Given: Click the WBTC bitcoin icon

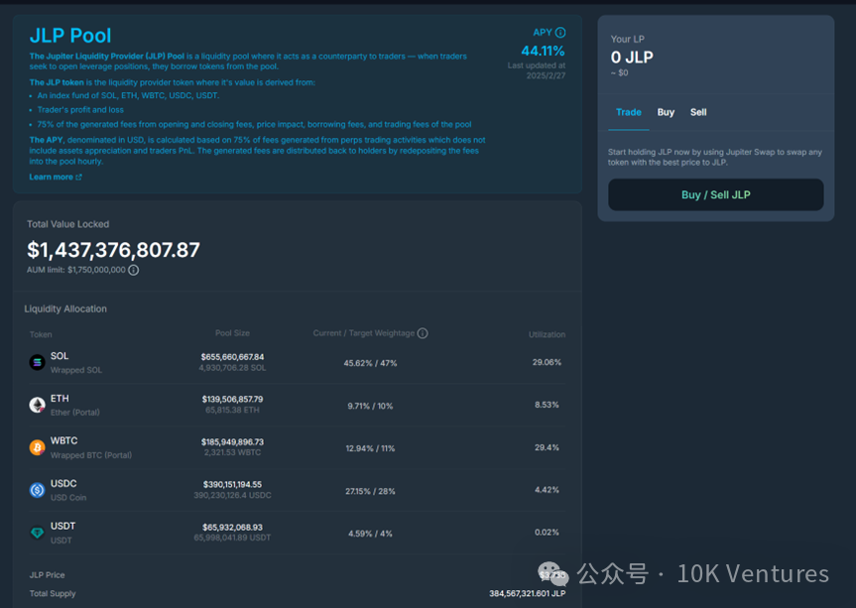Looking at the screenshot, I should click(x=37, y=447).
